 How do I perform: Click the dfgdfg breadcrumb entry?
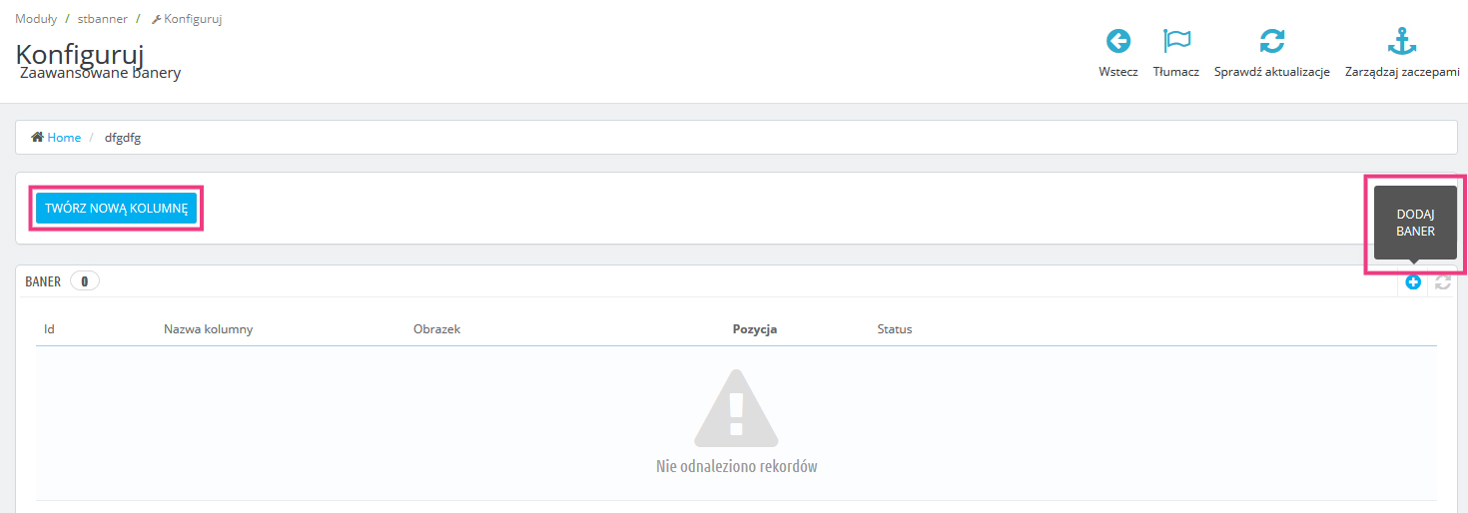click(x=123, y=138)
